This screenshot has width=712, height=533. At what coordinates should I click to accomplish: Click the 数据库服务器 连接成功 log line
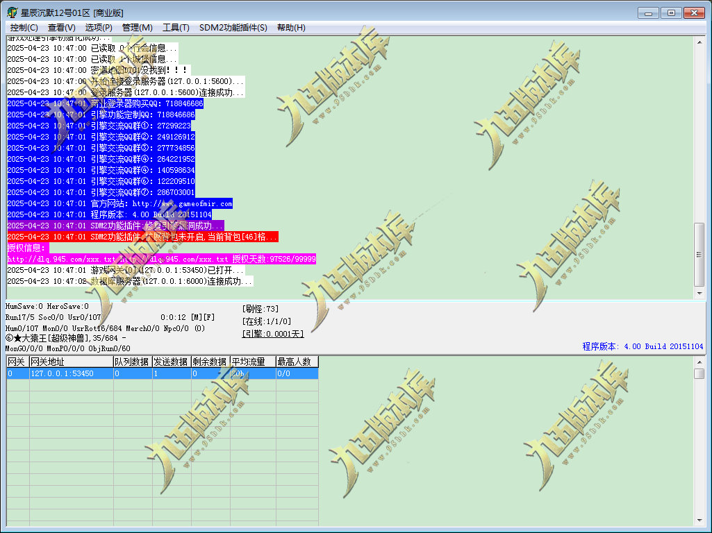click(131, 281)
